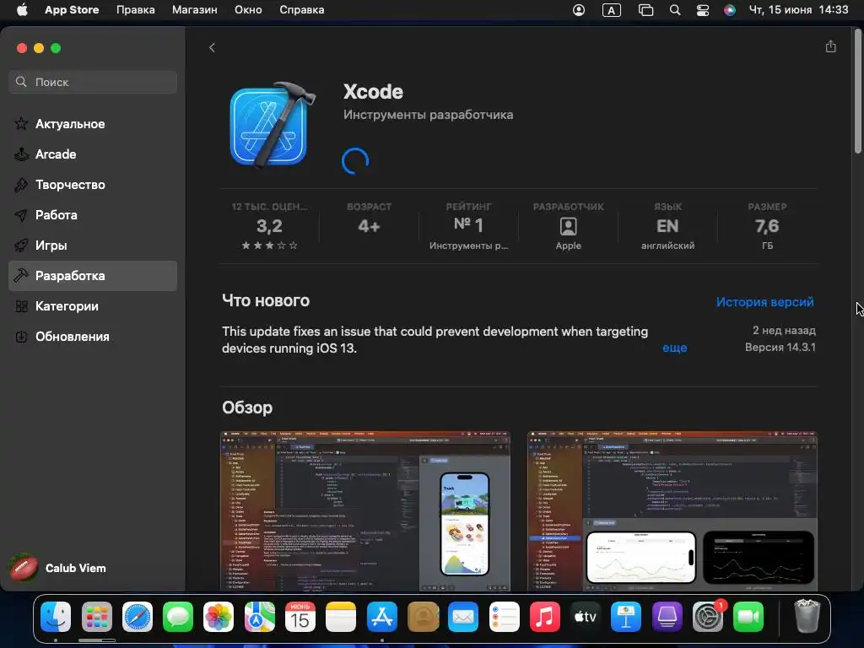Open the Правка menu
Screen dimensions: 864x648
pos(136,10)
